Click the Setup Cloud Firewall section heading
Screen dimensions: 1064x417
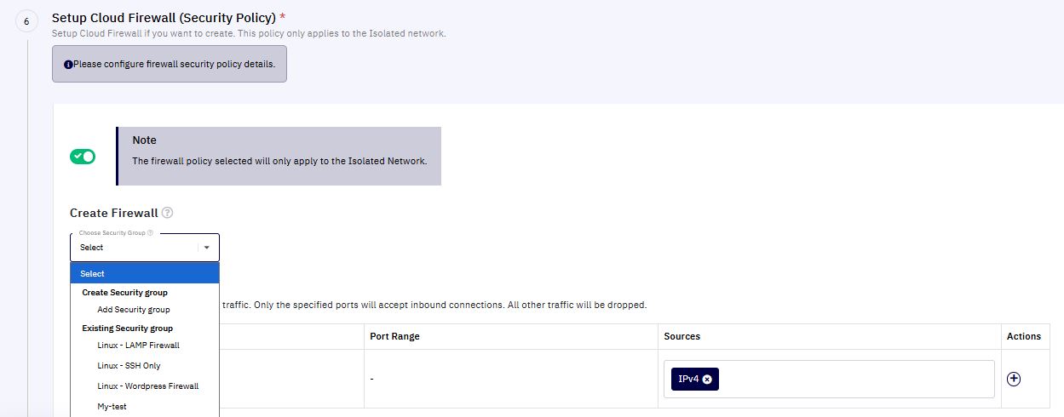pyautogui.click(x=164, y=17)
